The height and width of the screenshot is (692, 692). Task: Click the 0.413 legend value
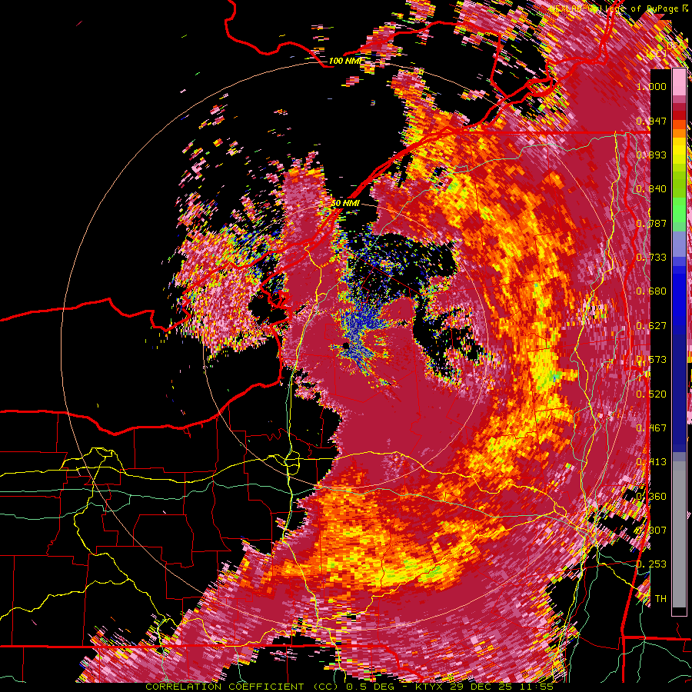tap(651, 462)
